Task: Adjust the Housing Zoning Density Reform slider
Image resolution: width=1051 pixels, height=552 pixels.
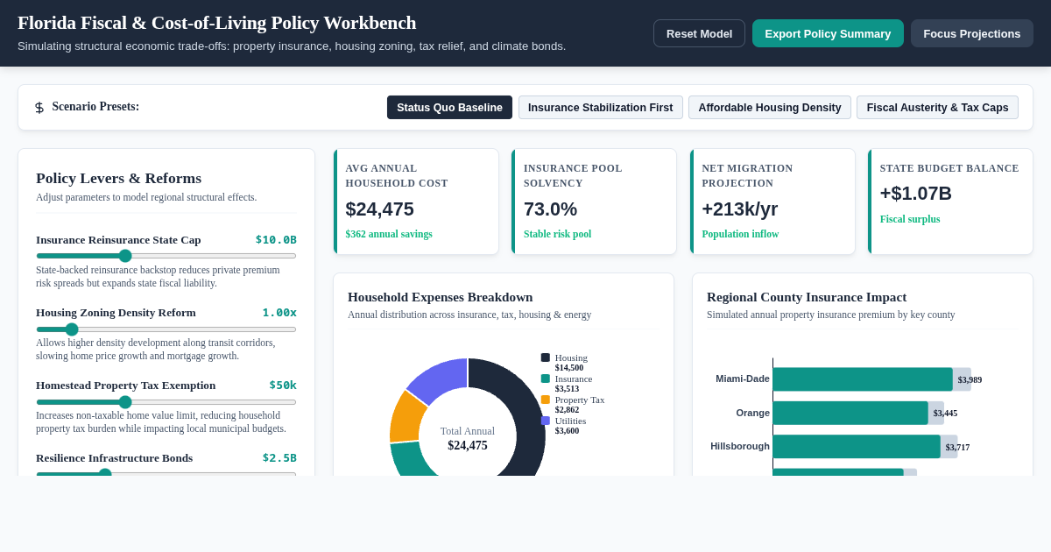Action: (166, 329)
